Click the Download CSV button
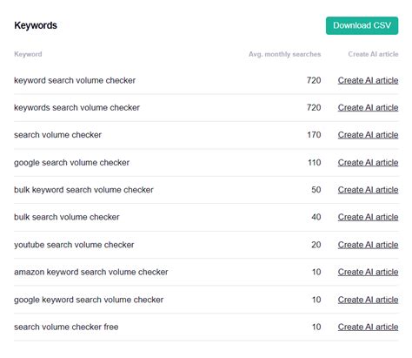Screen dimensions: 412x358 [x=362, y=25]
